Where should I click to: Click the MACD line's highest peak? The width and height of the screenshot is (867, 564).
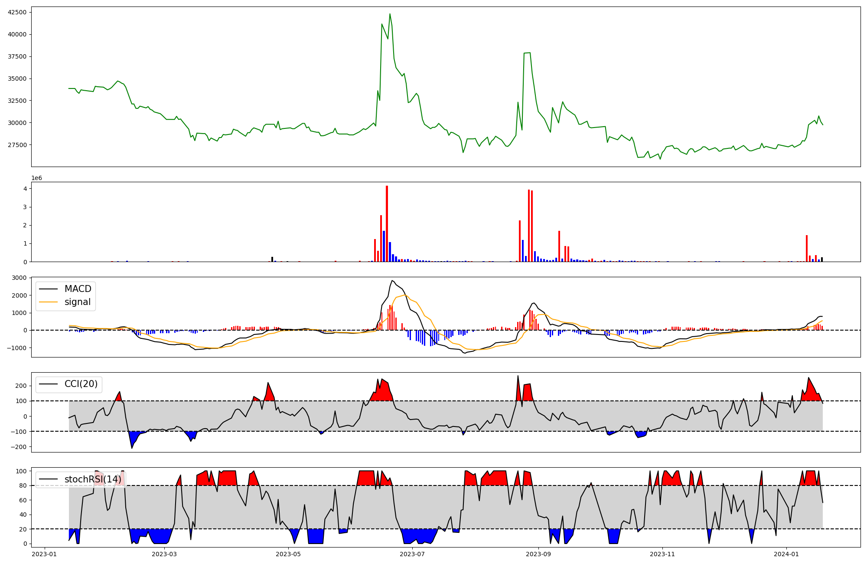(x=392, y=281)
